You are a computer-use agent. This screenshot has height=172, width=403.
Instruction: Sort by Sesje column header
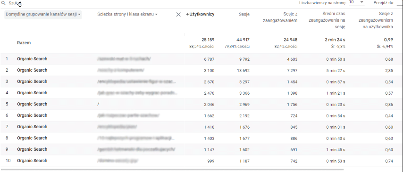pos(244,15)
